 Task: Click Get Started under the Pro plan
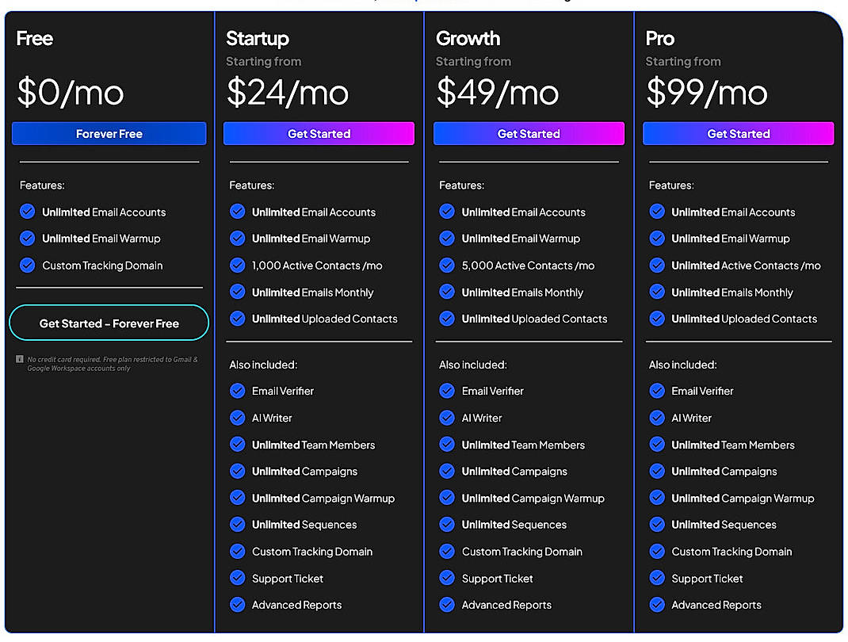coord(738,133)
